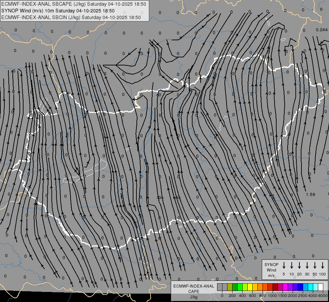This screenshot has width=329, height=302.
Task: Select the 400 tick label on the CAPE scale
Action: pyautogui.click(x=242, y=296)
